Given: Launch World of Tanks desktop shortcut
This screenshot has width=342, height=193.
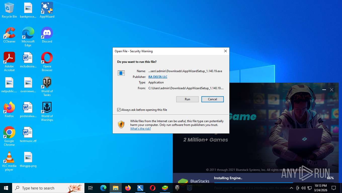Looking at the screenshot, I should [47, 87].
